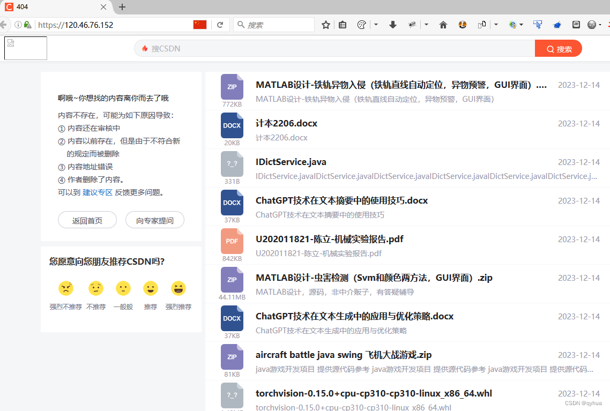Go to the browser home page icon

[x=443, y=25]
